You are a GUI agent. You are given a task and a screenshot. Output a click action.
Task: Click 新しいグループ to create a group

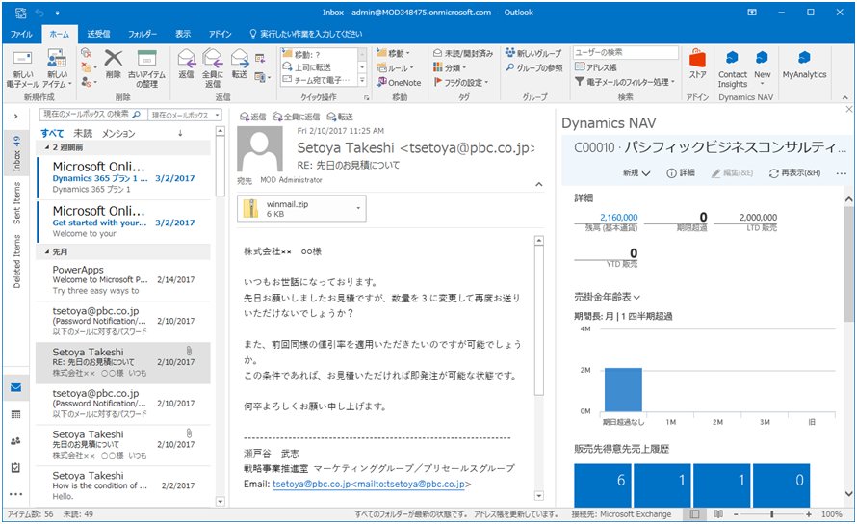click(533, 53)
